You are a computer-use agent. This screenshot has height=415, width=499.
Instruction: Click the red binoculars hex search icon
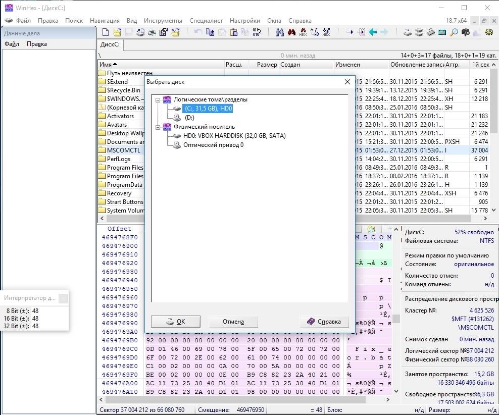[x=291, y=32]
